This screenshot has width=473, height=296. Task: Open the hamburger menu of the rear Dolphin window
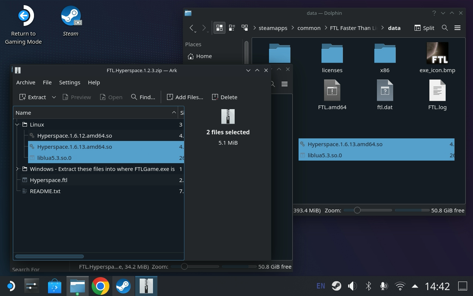285,84
